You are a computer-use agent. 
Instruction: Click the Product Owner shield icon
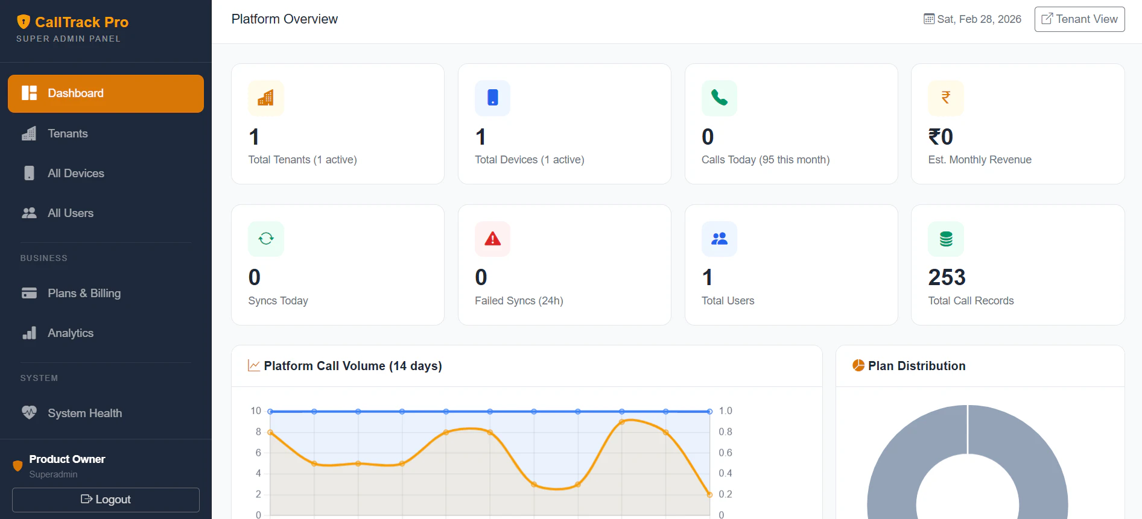pyautogui.click(x=17, y=466)
